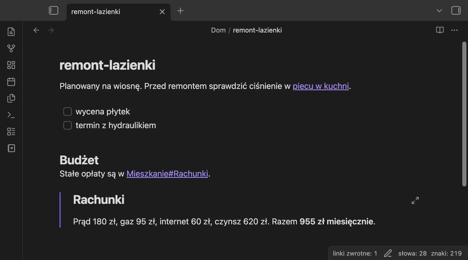Click the vertical scrollbar thumb

pos(464,114)
